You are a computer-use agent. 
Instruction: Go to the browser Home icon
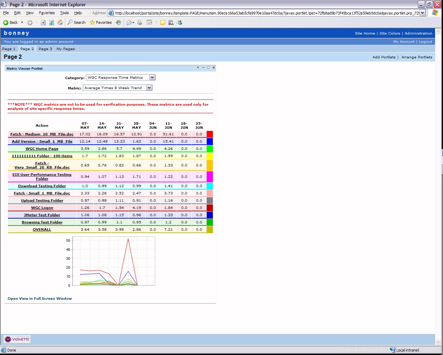pos(60,22)
